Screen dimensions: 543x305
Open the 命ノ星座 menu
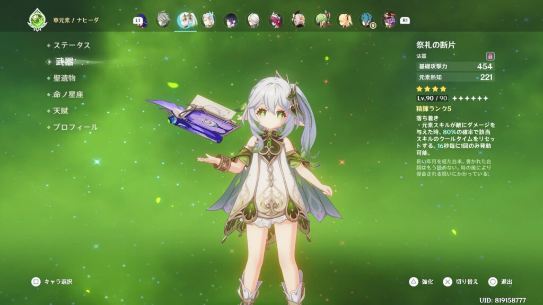click(x=68, y=94)
